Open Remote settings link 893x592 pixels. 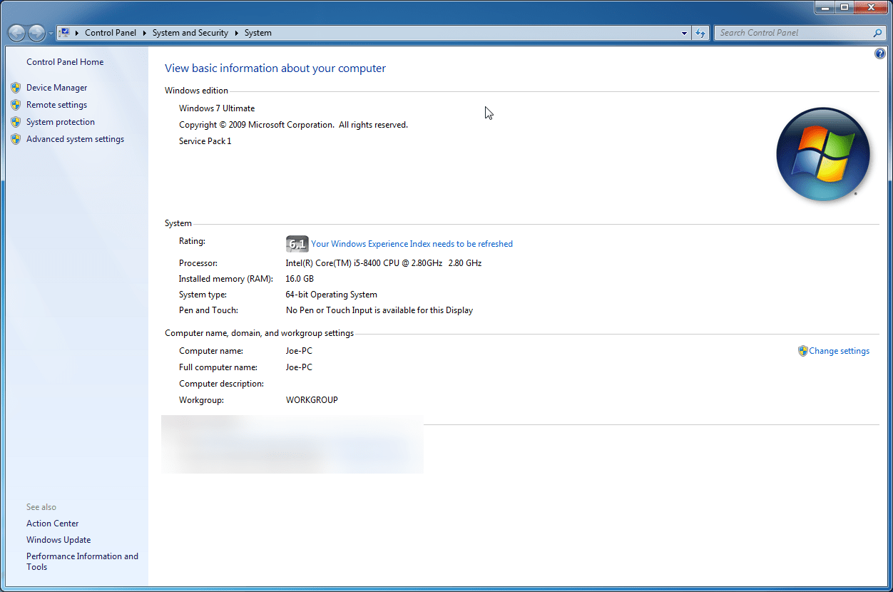[x=57, y=105]
